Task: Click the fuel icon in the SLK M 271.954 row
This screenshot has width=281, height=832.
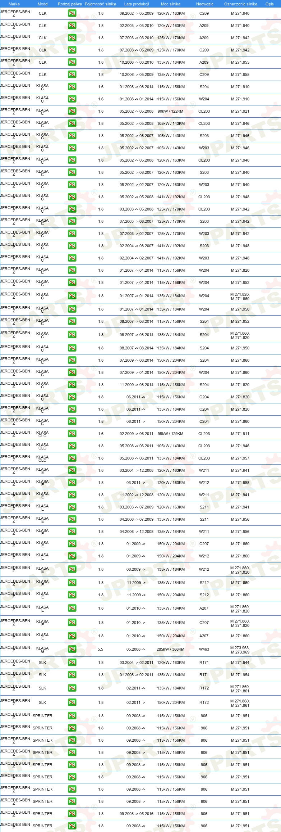Action: pyautogui.click(x=72, y=675)
